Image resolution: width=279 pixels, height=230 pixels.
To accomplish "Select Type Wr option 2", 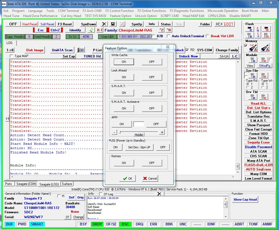I will (263, 87).
